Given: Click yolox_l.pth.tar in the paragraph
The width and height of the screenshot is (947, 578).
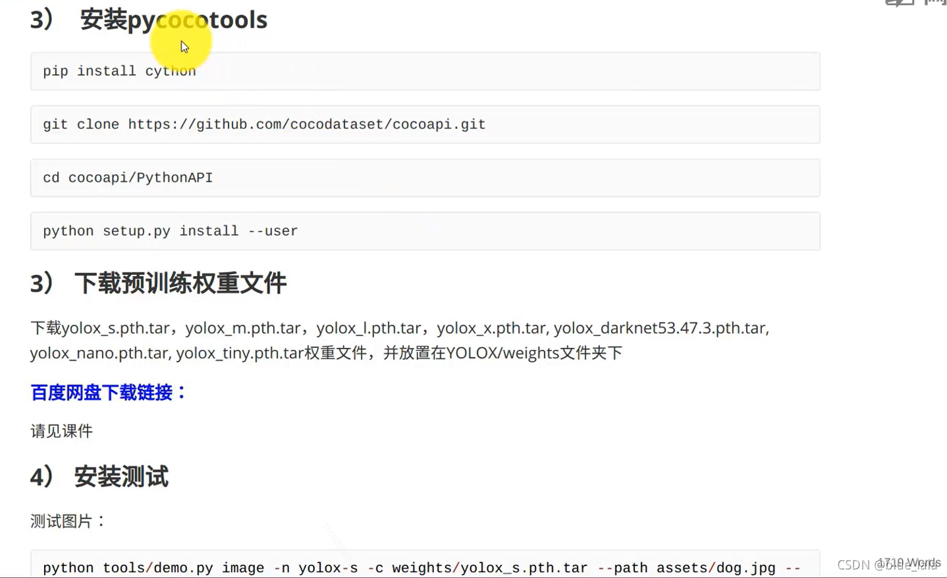Looking at the screenshot, I should coord(368,328).
